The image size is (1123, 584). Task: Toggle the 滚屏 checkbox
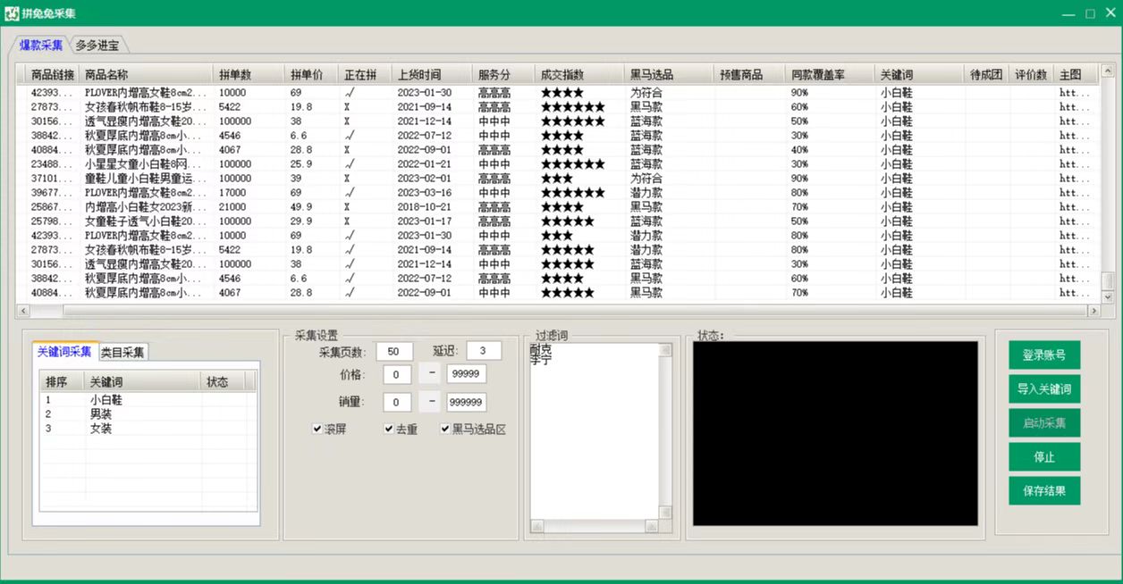(317, 429)
